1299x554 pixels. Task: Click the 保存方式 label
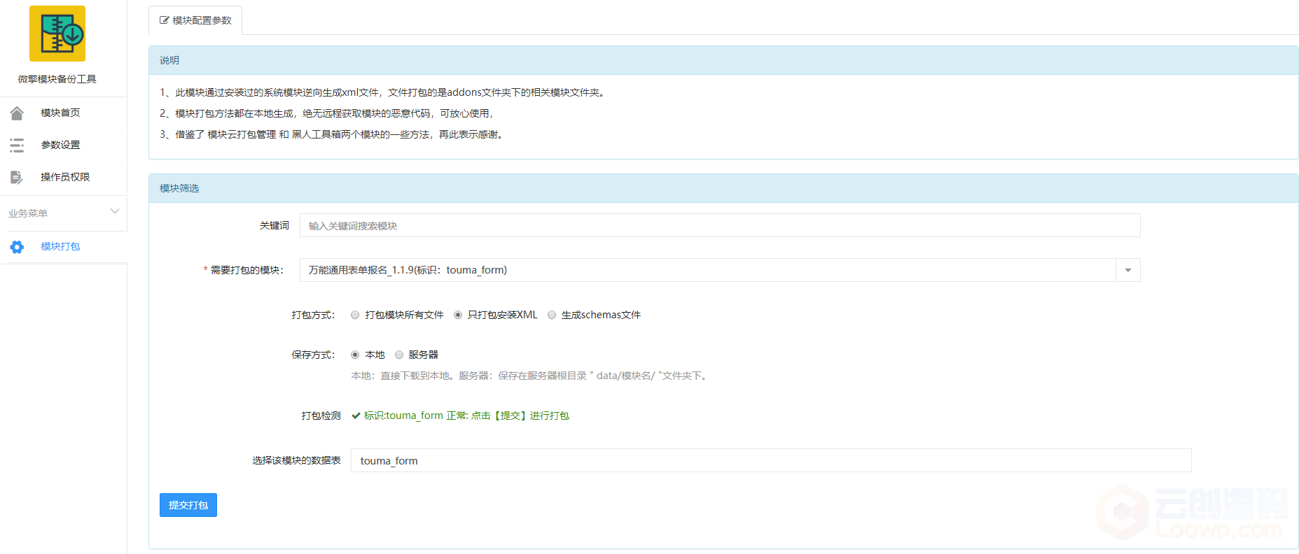click(313, 355)
